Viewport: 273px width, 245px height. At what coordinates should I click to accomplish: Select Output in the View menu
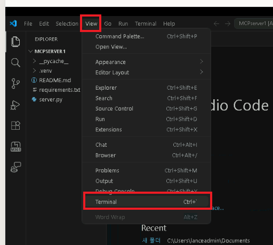tap(147, 181)
